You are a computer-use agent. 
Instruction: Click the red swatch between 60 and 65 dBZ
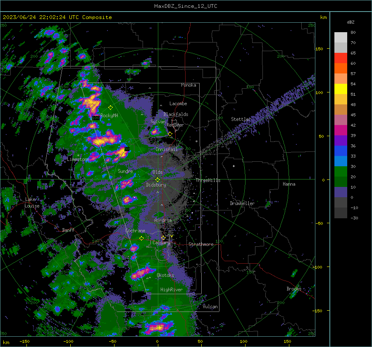[x=341, y=58]
